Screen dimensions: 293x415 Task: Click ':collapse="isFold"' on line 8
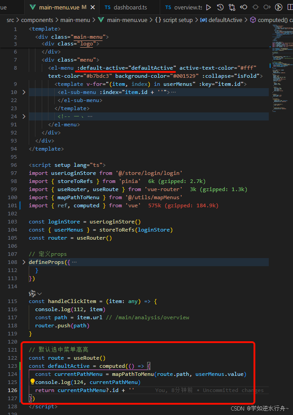click(231, 76)
